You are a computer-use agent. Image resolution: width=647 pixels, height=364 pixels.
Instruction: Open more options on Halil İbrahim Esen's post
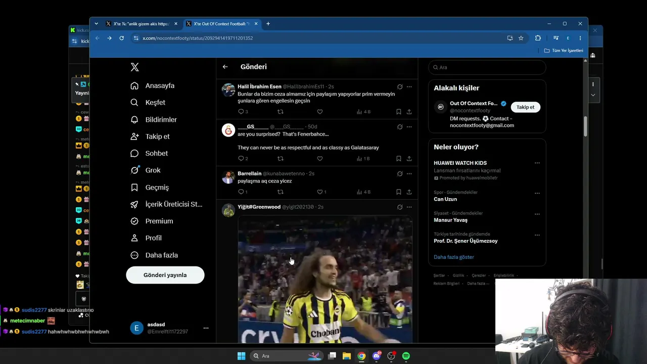pyautogui.click(x=409, y=86)
